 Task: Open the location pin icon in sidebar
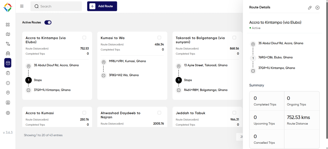(8, 92)
